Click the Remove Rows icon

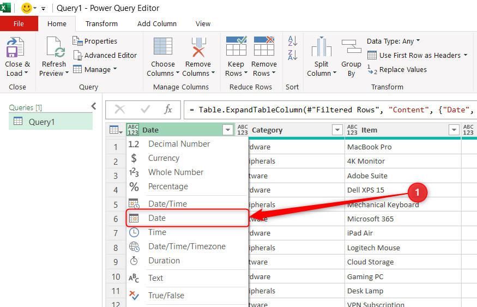264,46
